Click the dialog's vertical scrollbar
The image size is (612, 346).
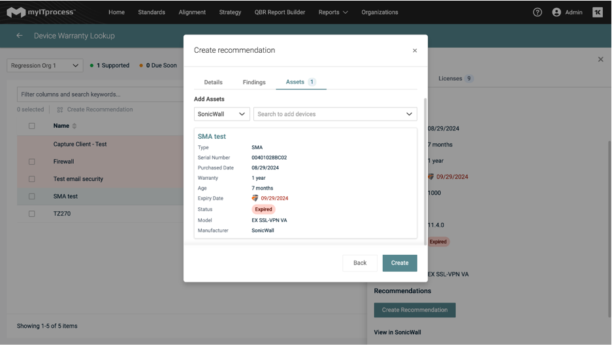pos(425,171)
